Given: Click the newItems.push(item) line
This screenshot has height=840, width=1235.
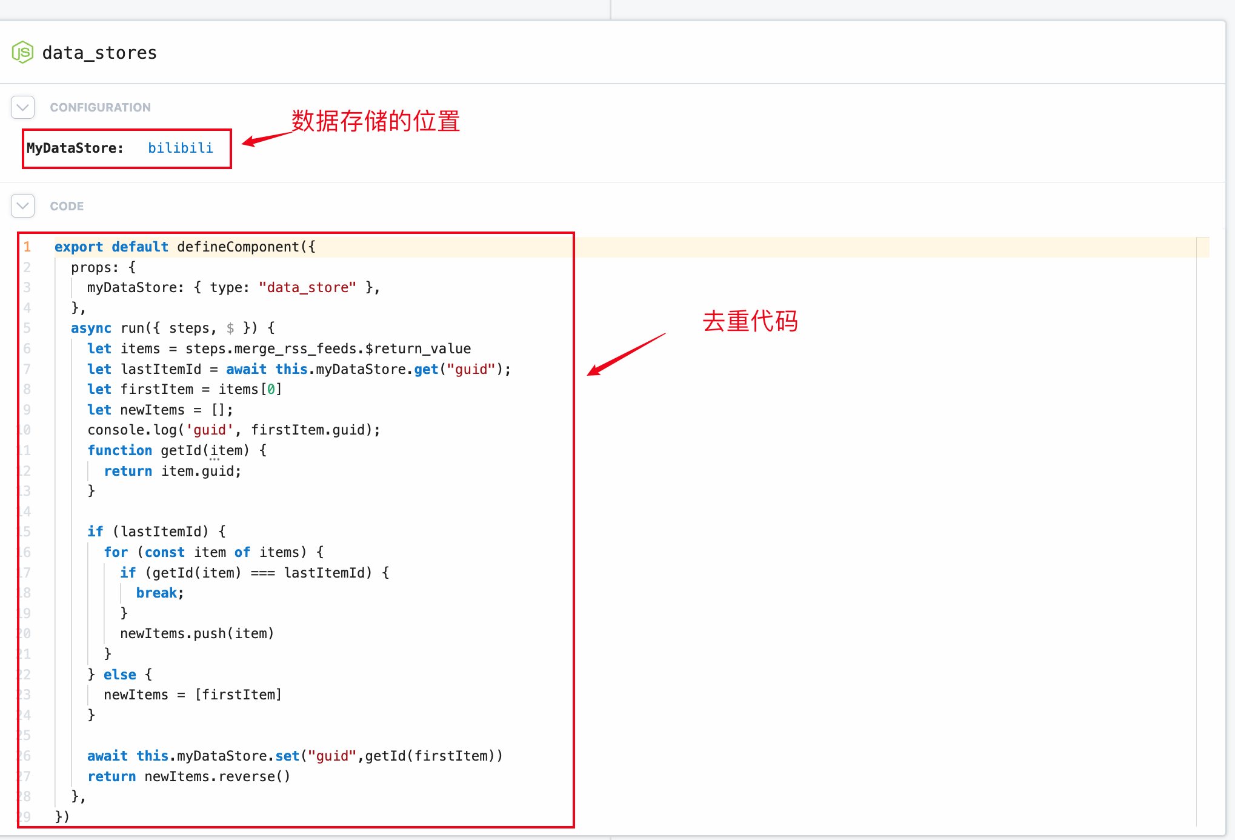Looking at the screenshot, I should (x=197, y=633).
